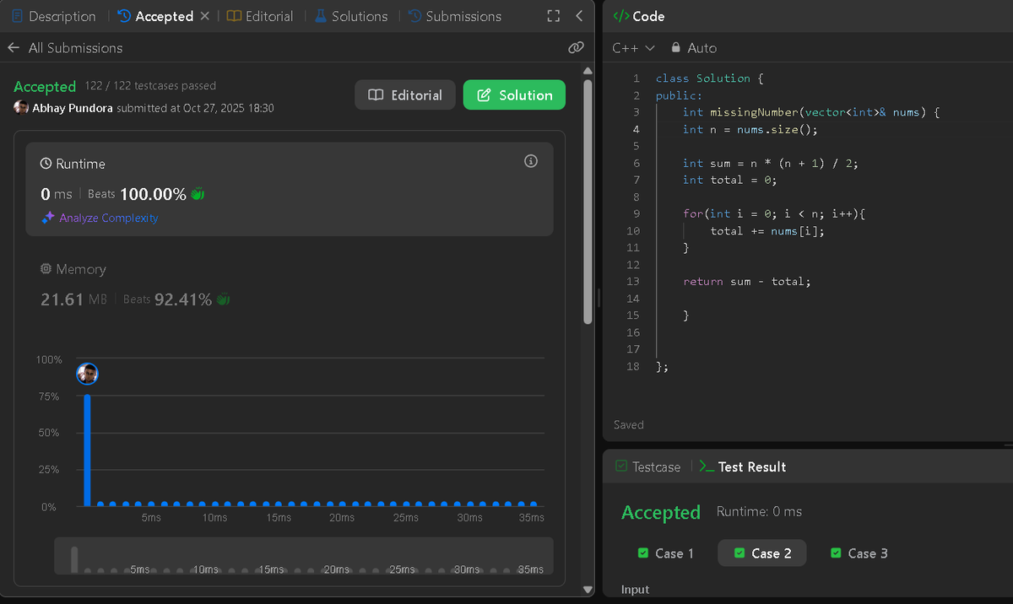Click the Editorial button
The height and width of the screenshot is (604, 1013).
(405, 95)
